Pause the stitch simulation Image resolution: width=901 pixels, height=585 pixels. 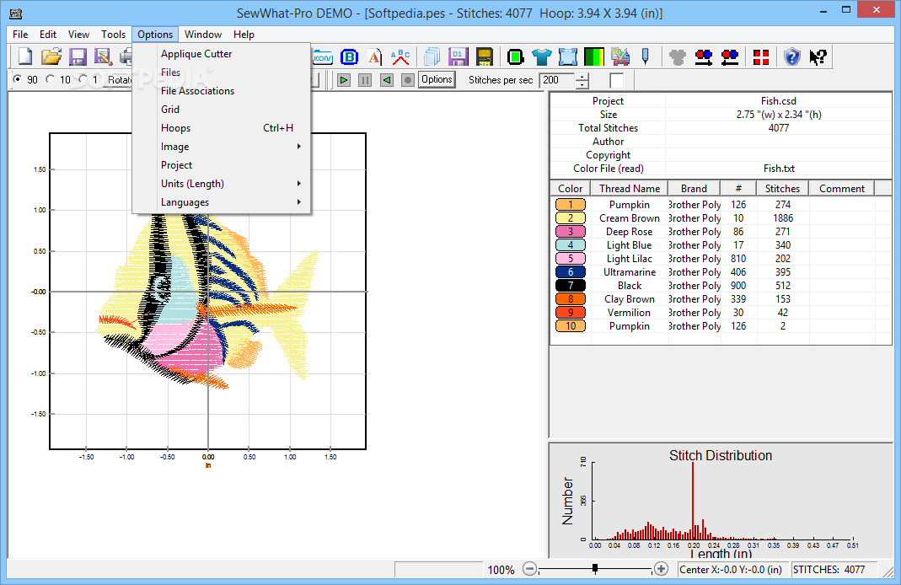(365, 80)
